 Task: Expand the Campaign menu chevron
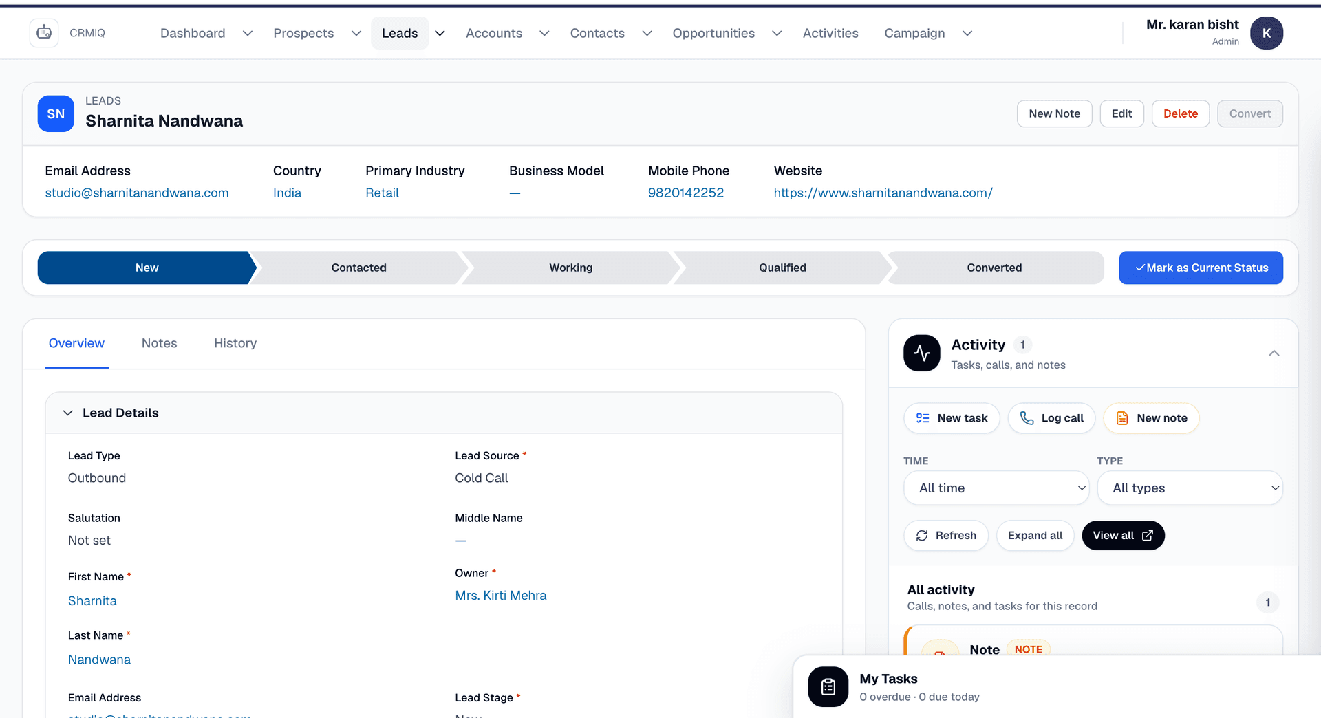point(967,33)
